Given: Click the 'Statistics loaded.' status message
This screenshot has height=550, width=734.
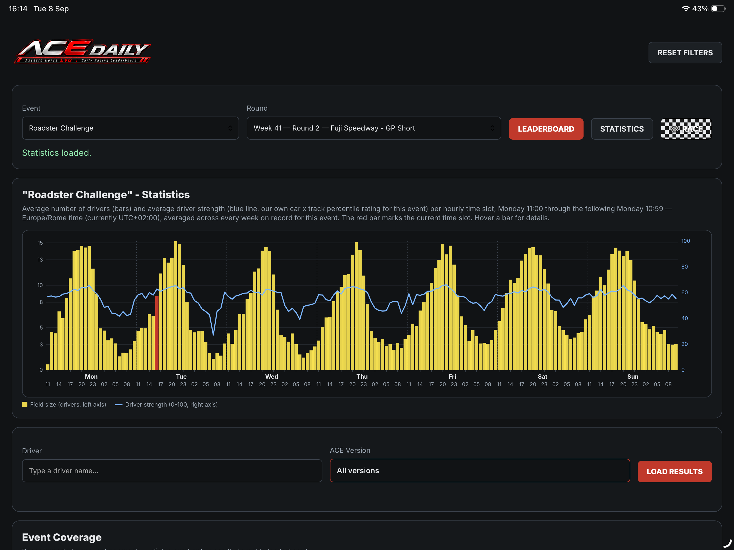Looking at the screenshot, I should tap(57, 153).
